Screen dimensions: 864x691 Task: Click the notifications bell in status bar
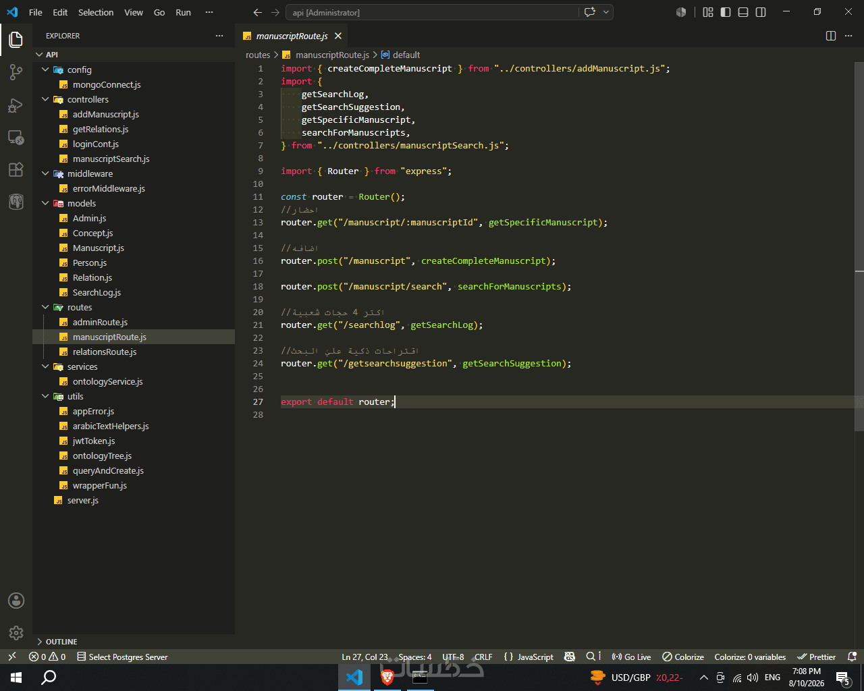point(853,657)
